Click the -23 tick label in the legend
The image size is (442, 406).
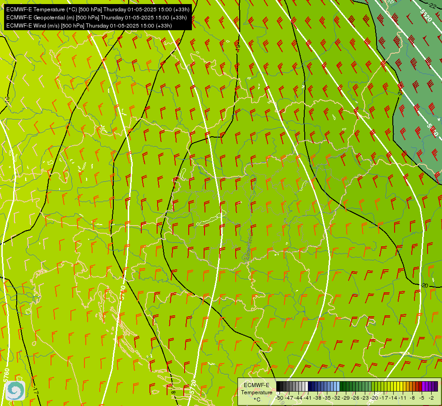(365, 398)
